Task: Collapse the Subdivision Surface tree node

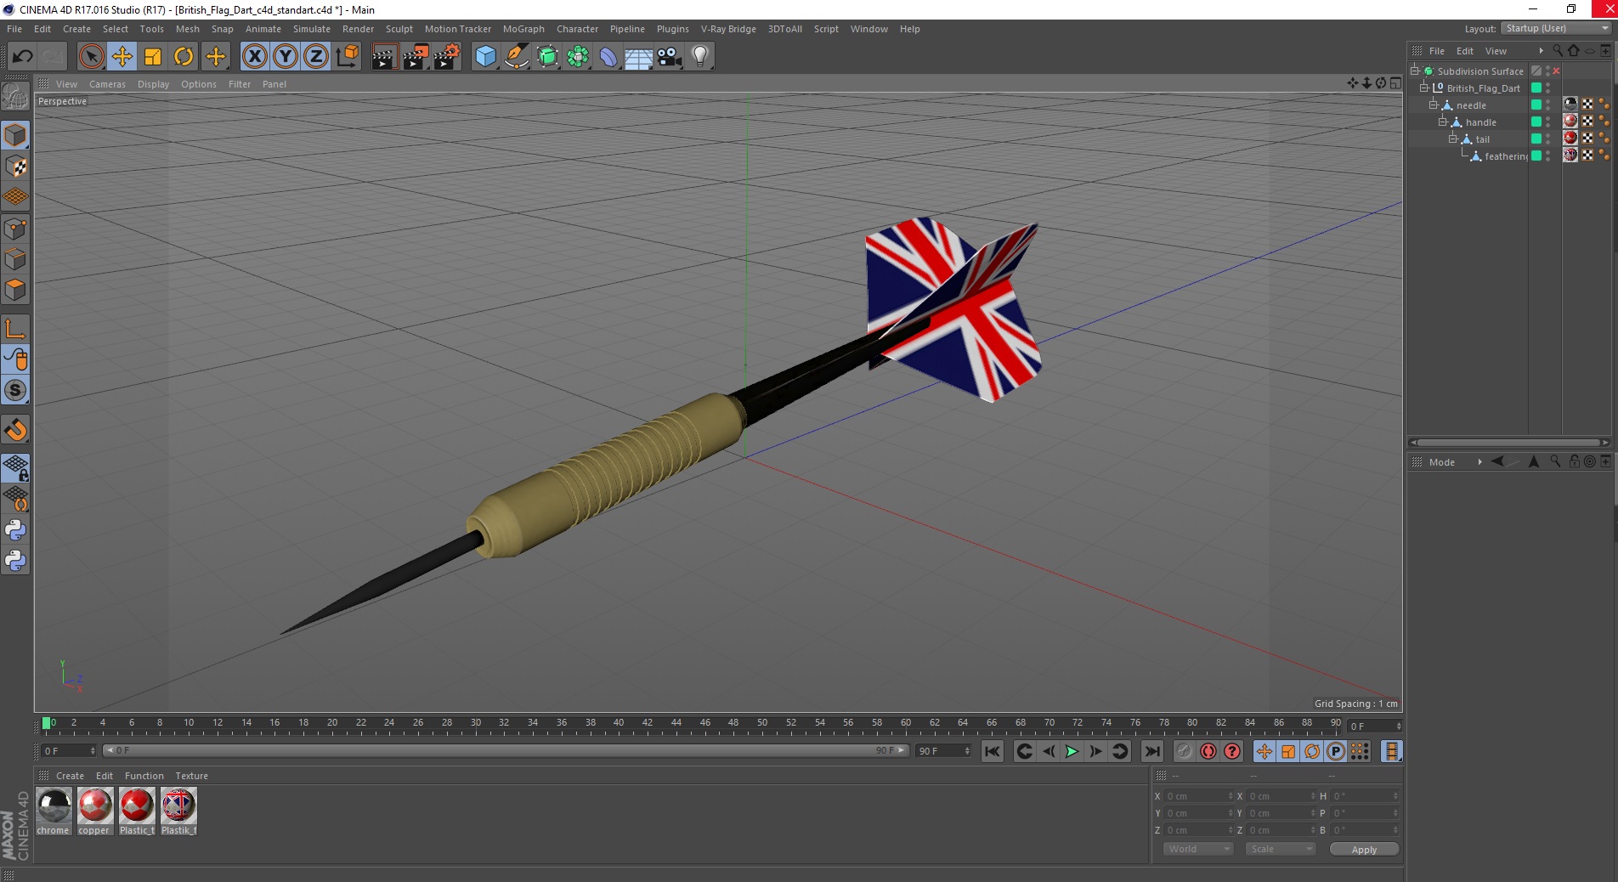Action: tap(1415, 71)
